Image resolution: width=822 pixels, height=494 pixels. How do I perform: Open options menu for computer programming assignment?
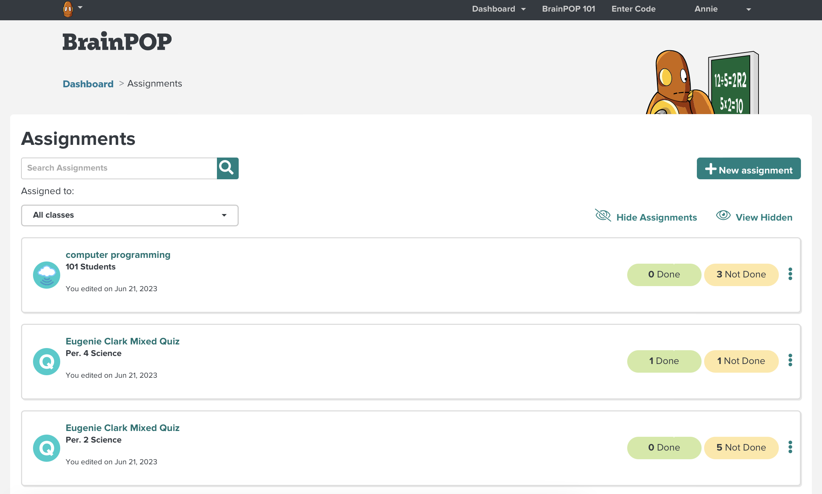[790, 274]
